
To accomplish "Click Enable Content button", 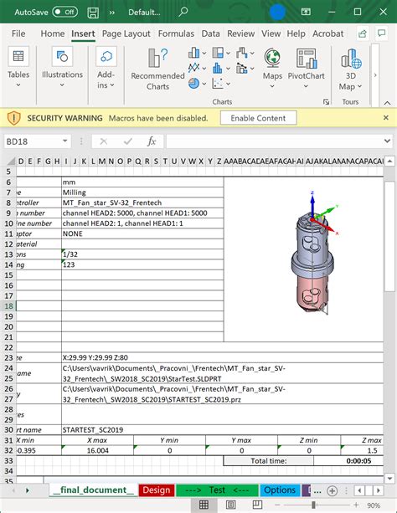I will (x=258, y=118).
